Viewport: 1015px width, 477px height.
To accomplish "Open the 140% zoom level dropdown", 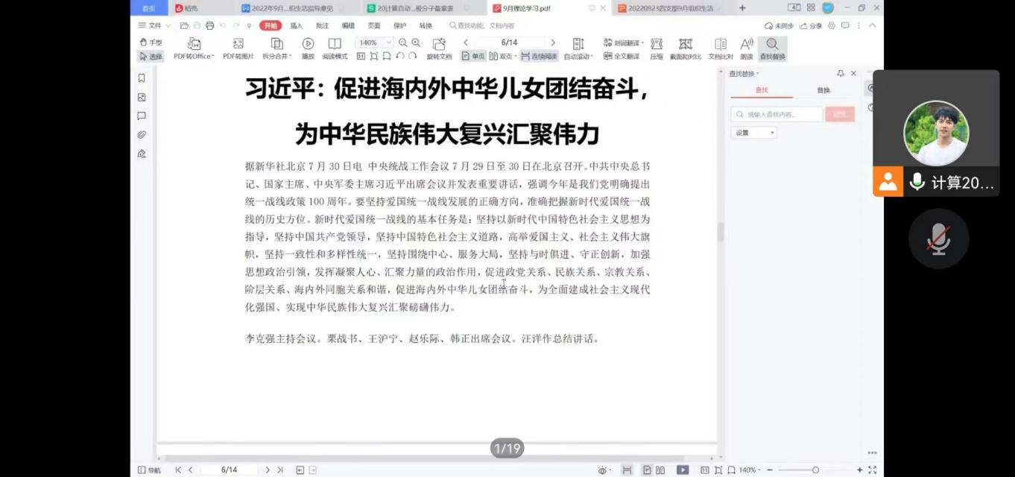I will point(373,42).
